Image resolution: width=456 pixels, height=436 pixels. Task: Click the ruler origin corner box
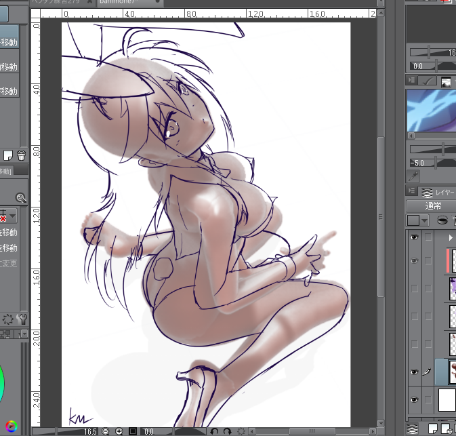coord(35,14)
